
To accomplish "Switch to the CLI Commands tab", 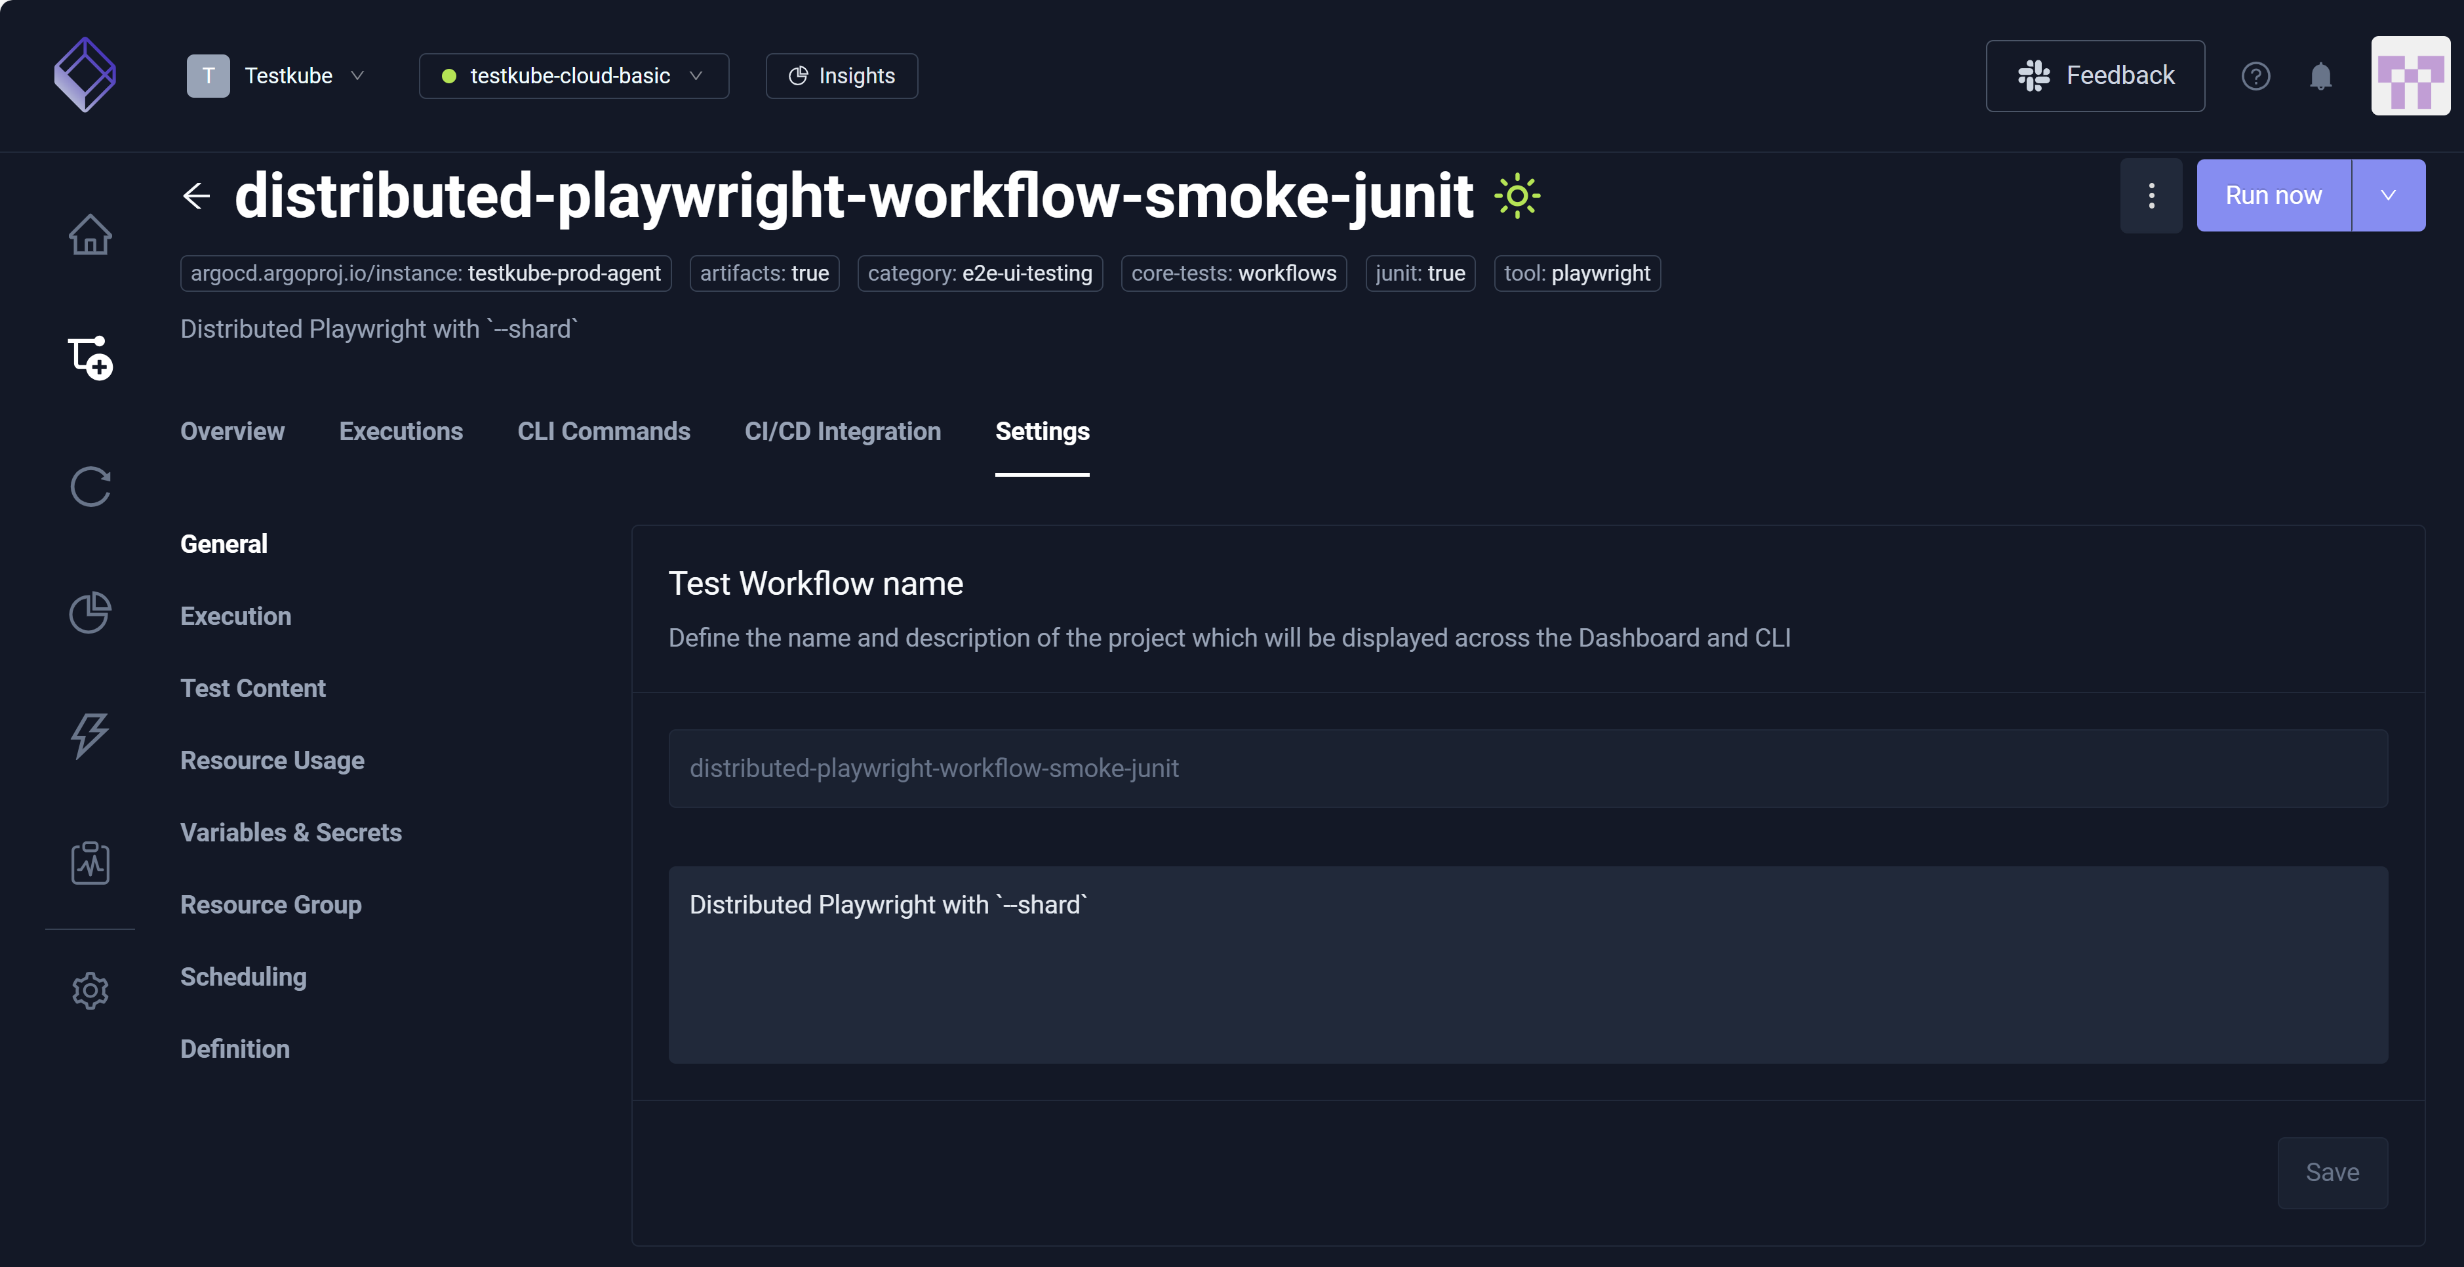I will (x=604, y=432).
